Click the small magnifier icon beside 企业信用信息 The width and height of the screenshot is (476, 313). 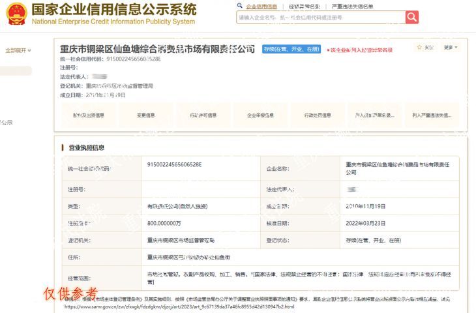click(x=240, y=5)
